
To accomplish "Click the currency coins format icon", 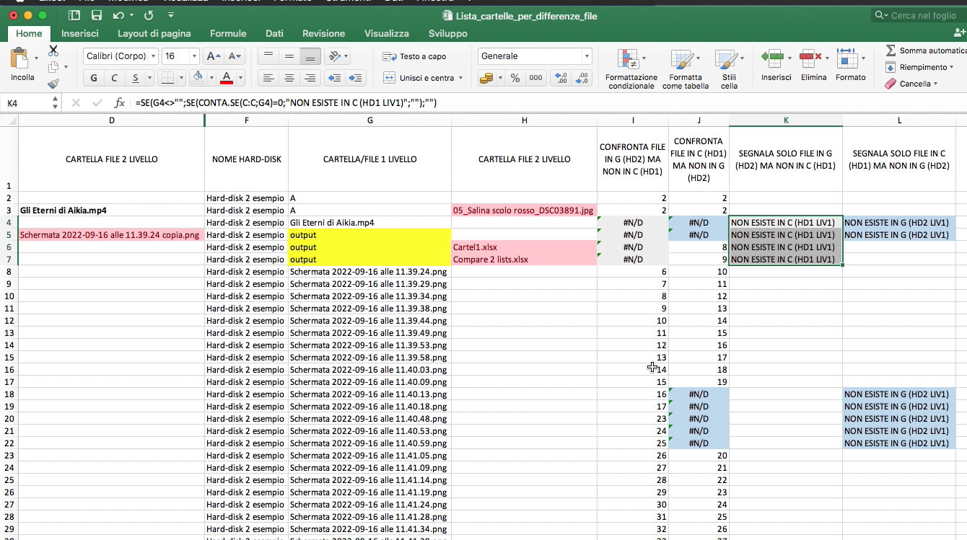I will click(x=486, y=78).
